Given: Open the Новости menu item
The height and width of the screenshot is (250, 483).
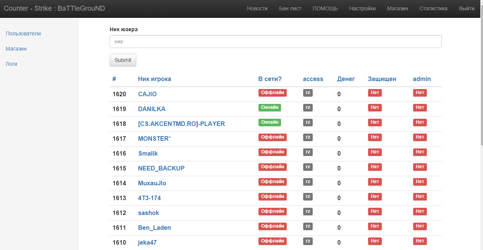Looking at the screenshot, I should click(257, 8).
